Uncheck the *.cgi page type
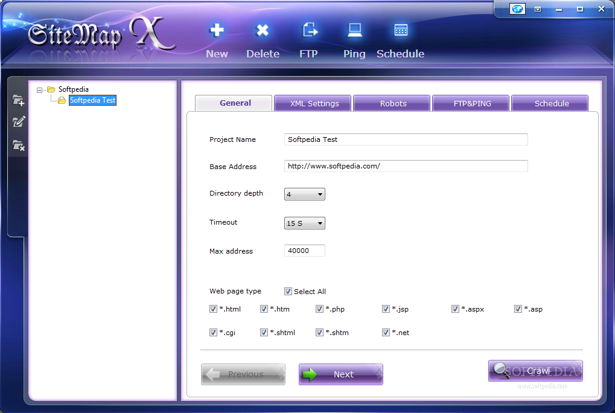 tap(213, 333)
